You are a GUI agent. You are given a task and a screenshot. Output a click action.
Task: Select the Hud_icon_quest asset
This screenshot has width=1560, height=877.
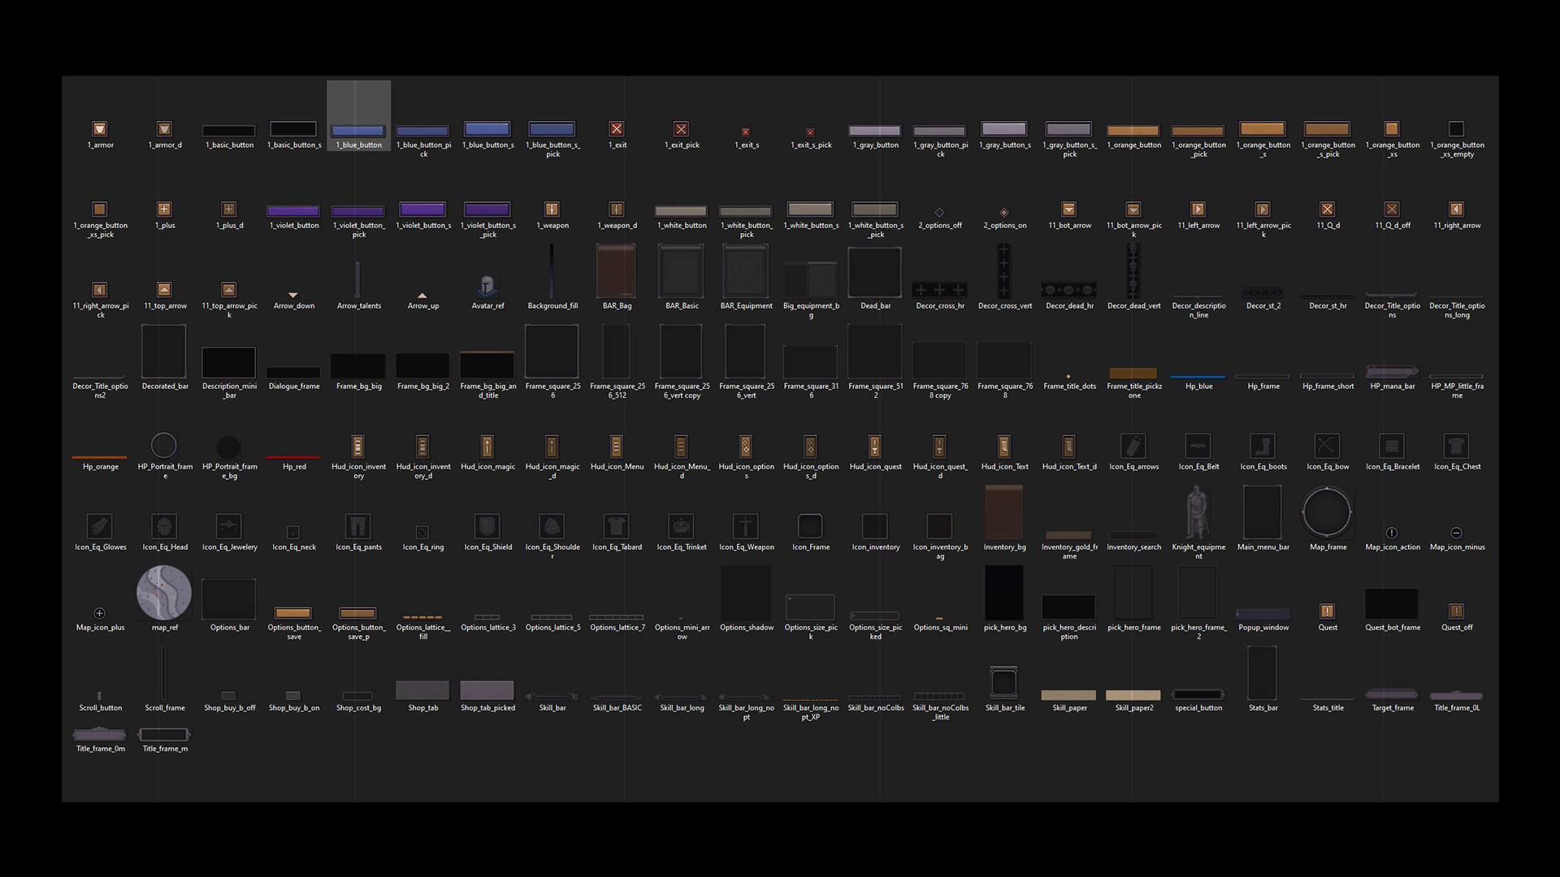(875, 447)
